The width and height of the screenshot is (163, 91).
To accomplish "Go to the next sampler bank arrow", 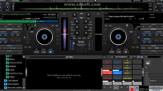I will [131, 57].
